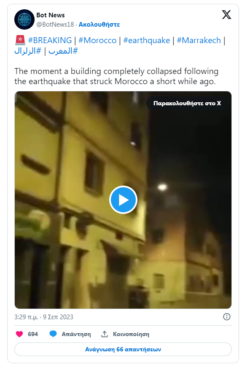The height and width of the screenshot is (367, 250).
Task: Play the earthquake video
Action: tap(123, 200)
